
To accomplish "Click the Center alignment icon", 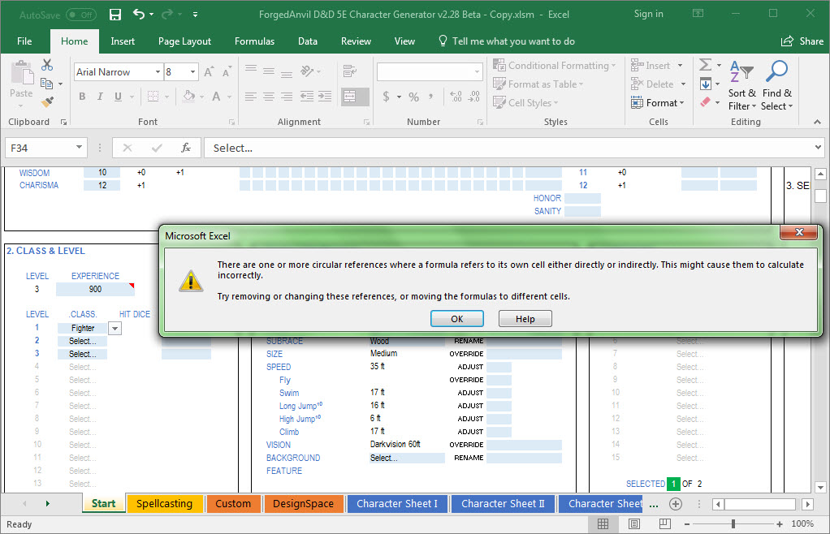I will click(x=269, y=97).
